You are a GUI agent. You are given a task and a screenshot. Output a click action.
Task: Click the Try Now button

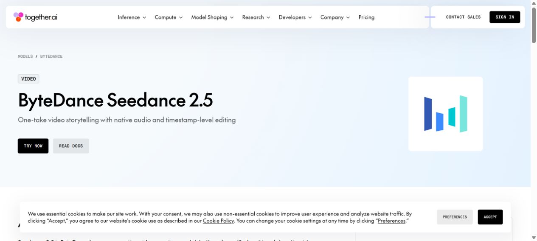tap(33, 146)
